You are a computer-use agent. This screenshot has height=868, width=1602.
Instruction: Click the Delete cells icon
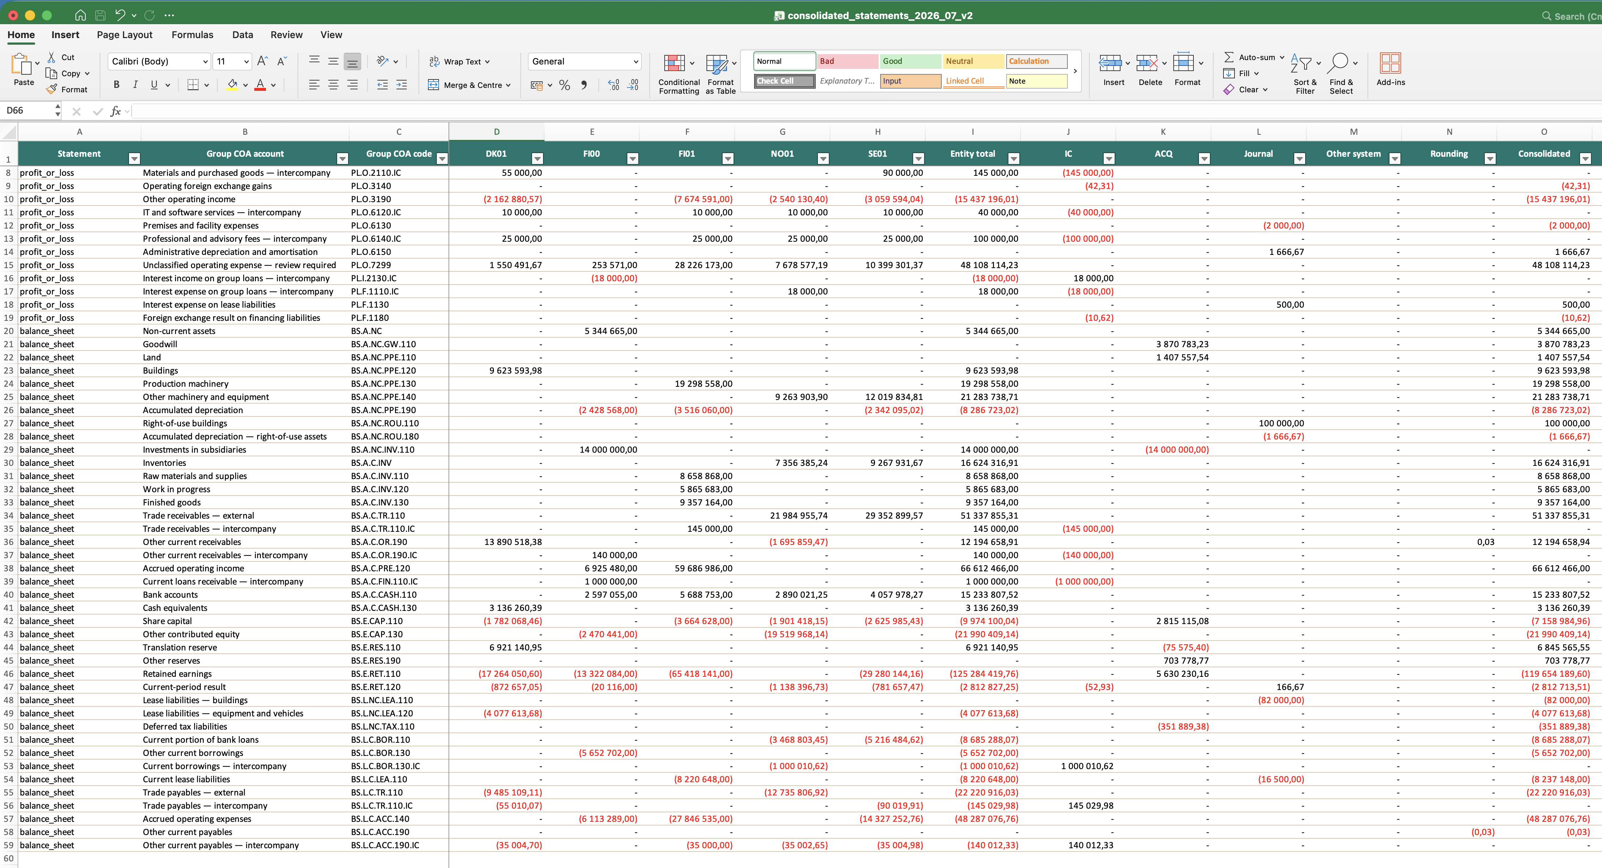pyautogui.click(x=1147, y=63)
